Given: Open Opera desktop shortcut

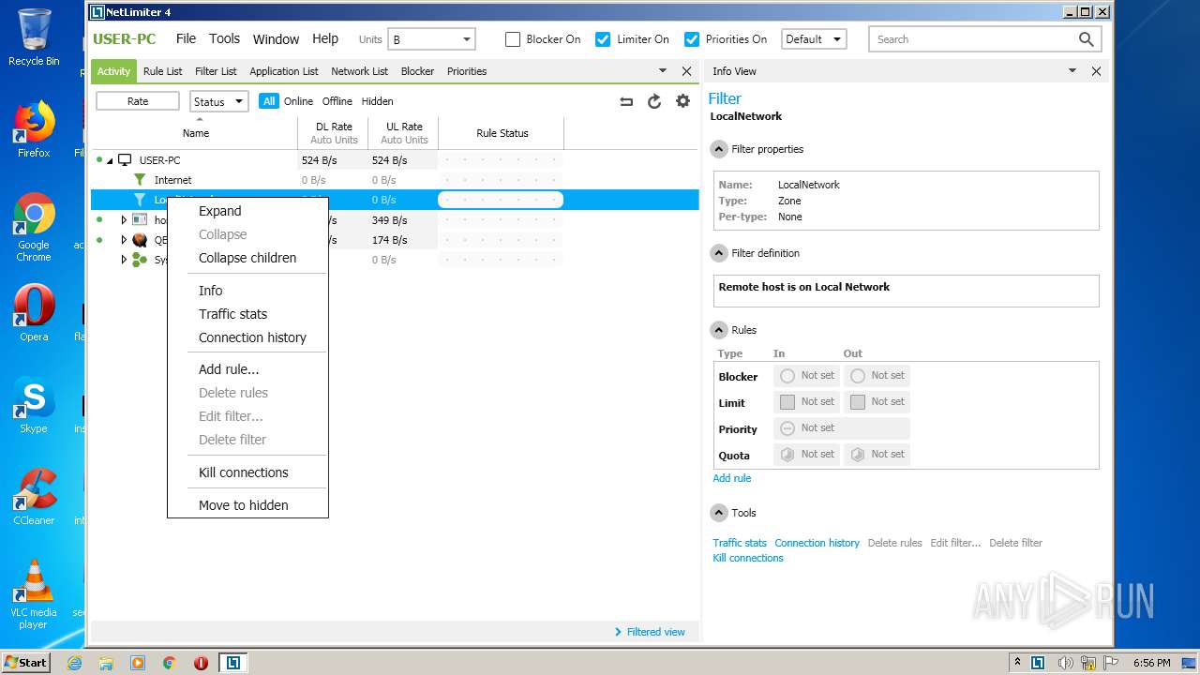Looking at the screenshot, I should coord(34,313).
